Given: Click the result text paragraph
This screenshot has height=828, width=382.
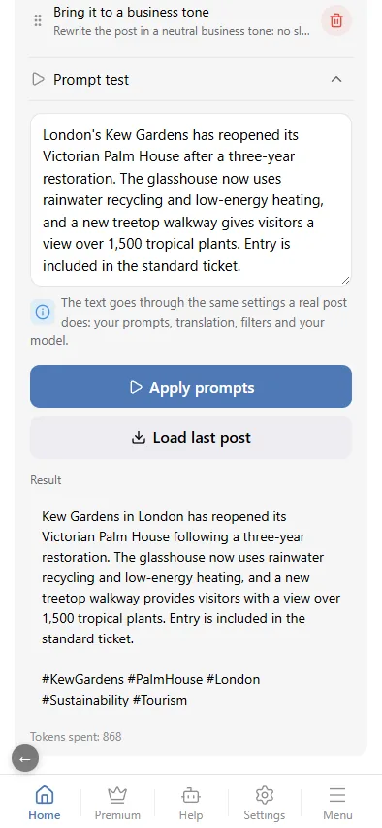Looking at the screenshot, I should coord(191,577).
